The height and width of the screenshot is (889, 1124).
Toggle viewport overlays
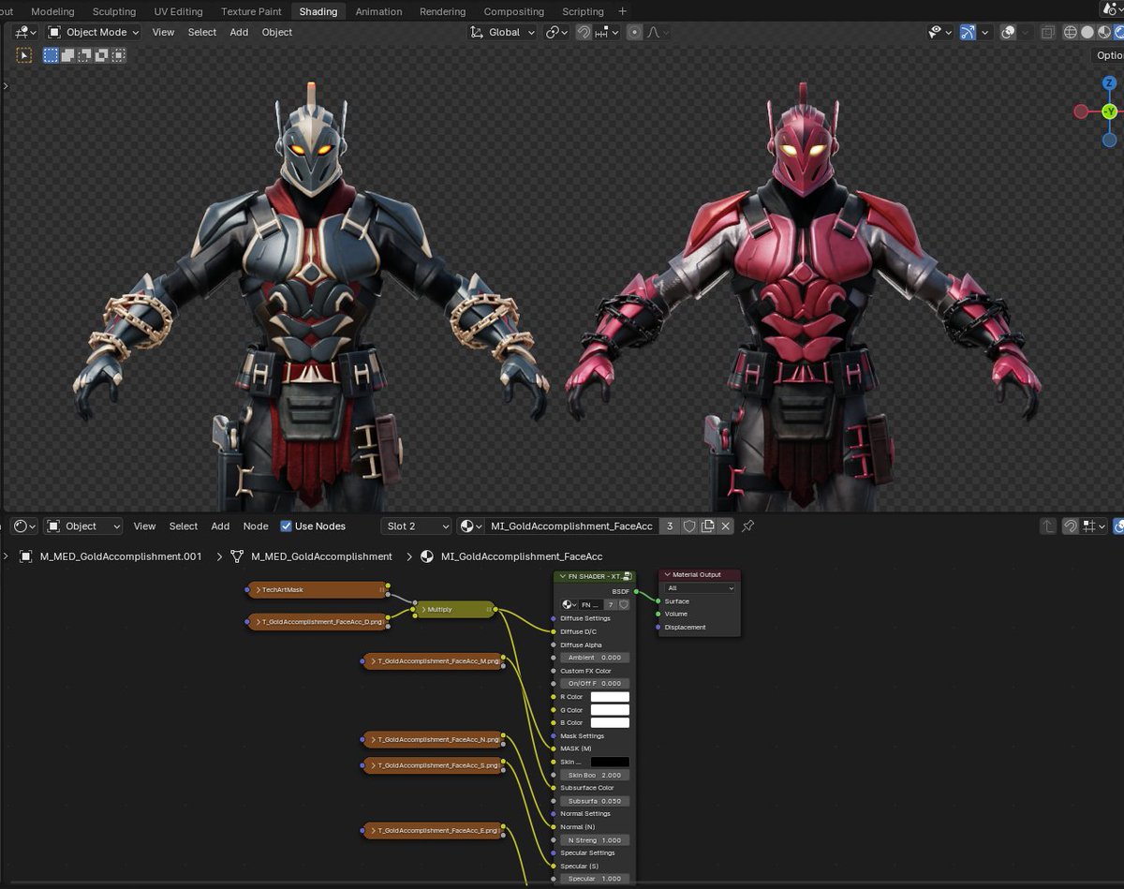point(1008,32)
